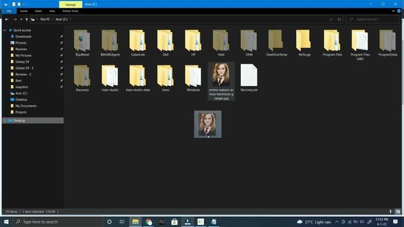Open the Reviews quick access folder

[21, 49]
